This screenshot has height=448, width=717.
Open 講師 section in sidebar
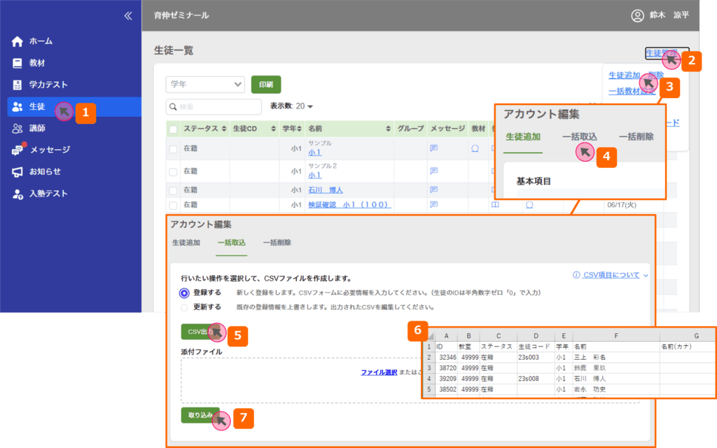point(37,128)
